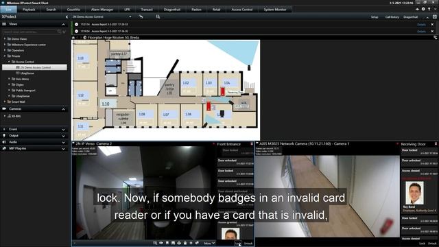Open the Alarm Manager tab
The height and width of the screenshot is (247, 439).
click(102, 10)
